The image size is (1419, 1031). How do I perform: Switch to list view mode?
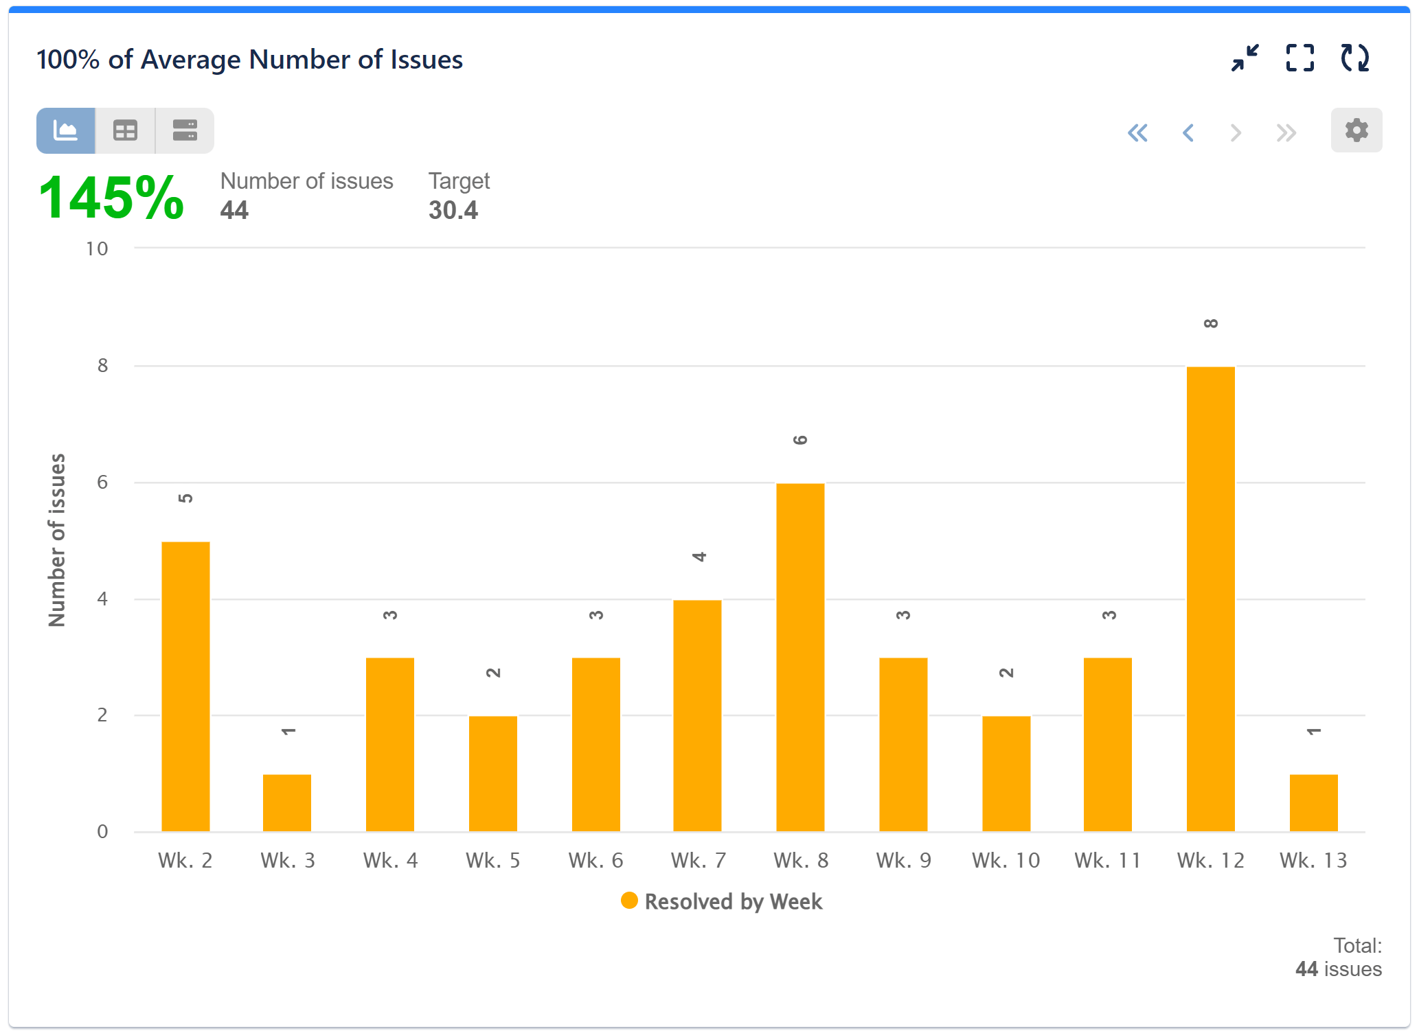pyautogui.click(x=184, y=130)
